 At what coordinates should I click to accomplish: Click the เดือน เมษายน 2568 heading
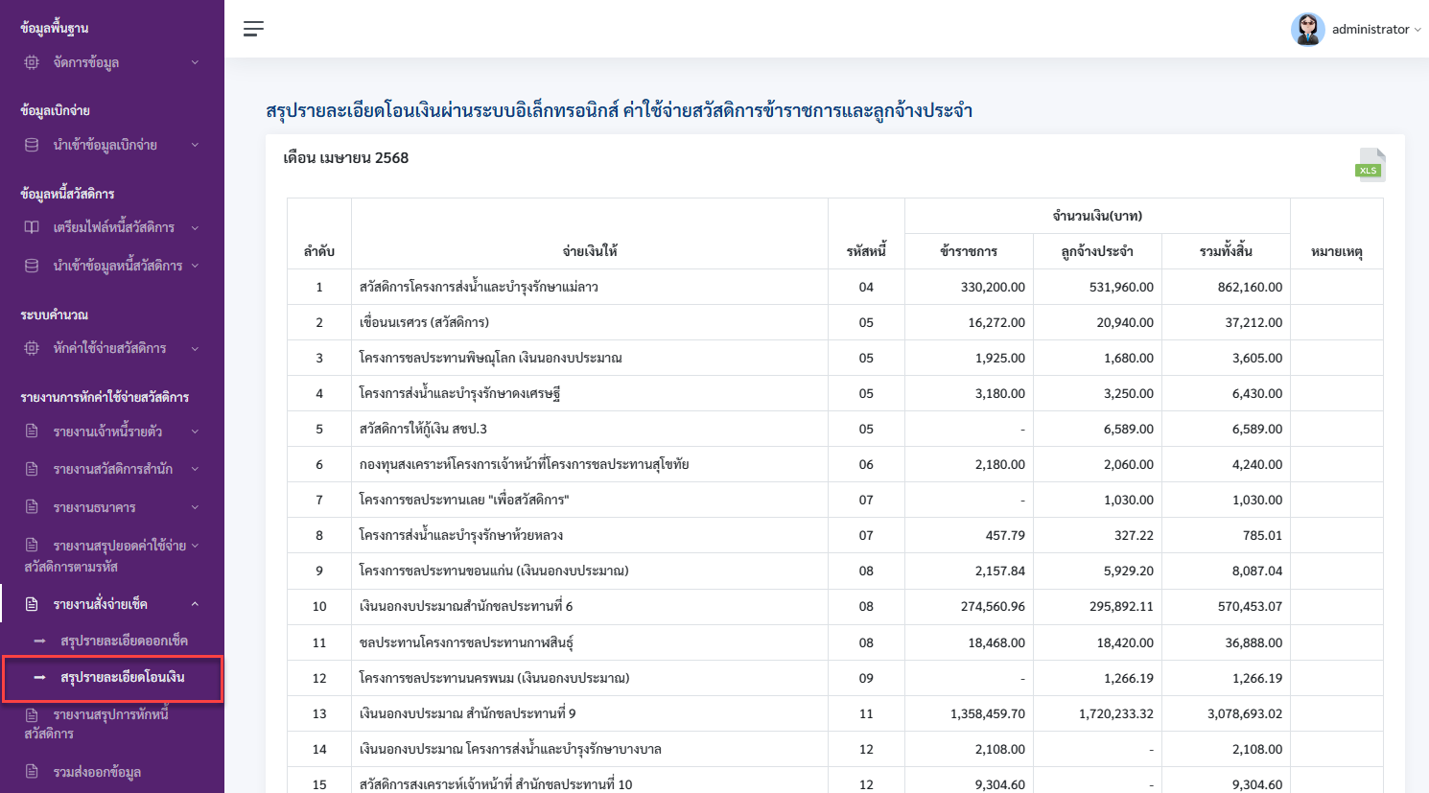[346, 158]
